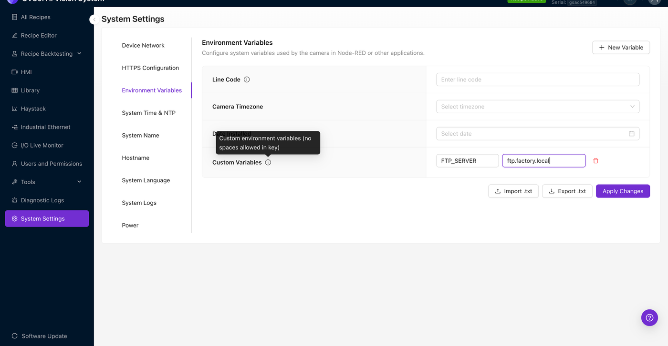Add a variable with New Variable
668x346 pixels.
point(621,48)
